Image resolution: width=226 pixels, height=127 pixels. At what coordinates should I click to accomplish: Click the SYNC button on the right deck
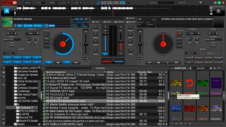click(177, 63)
